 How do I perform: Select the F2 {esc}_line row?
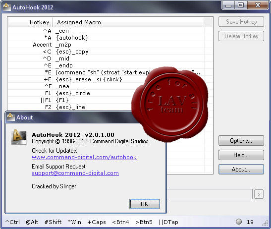click(110, 107)
